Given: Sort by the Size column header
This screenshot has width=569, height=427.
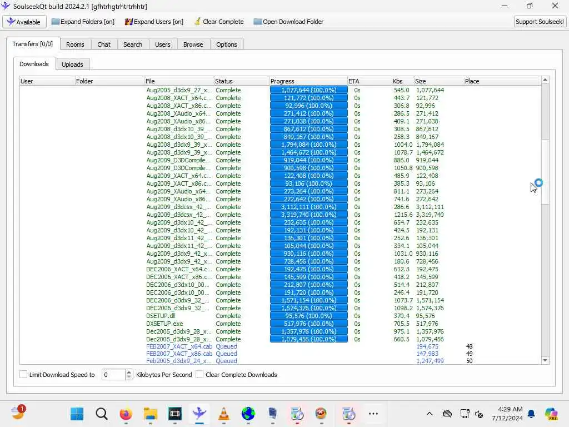Looking at the screenshot, I should click(439, 81).
